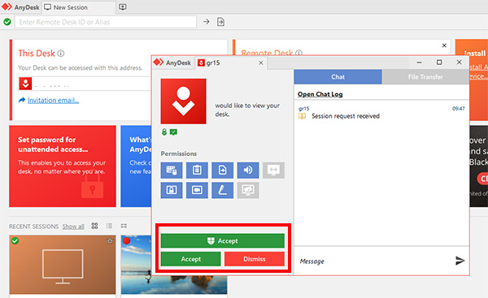Switch recent sessions to small tiles view
Screen dimensions: 488x298
click(124, 226)
